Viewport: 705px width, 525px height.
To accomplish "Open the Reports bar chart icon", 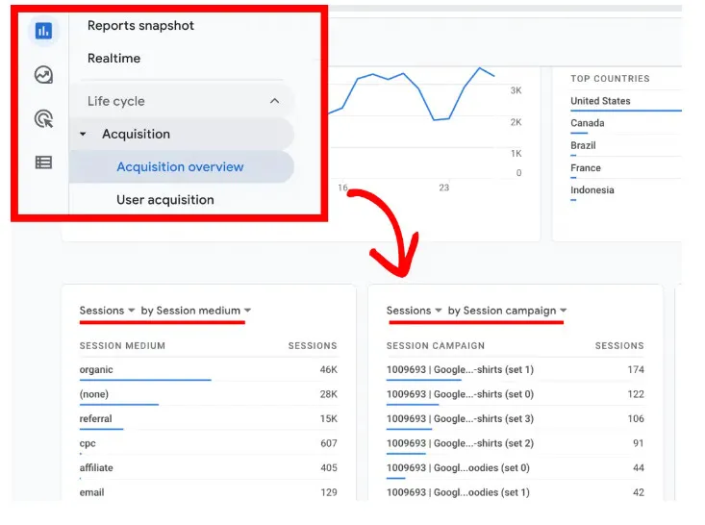I will tap(42, 31).
